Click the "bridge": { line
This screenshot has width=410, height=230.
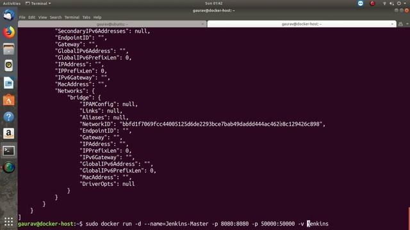pyautogui.click(x=84, y=98)
